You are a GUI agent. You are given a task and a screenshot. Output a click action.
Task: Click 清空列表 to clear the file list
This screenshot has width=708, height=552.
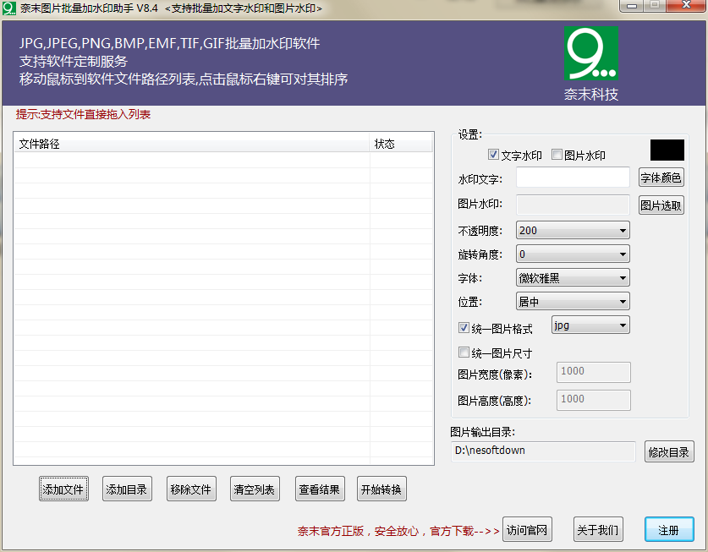pos(255,488)
